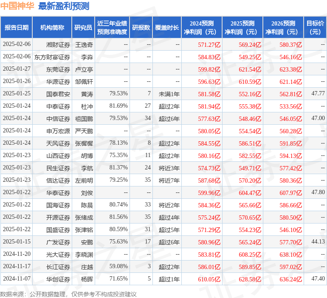327x298 pixels.
Task: Click the 中国神华 title text
Action: (x=17, y=6)
